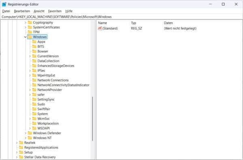Click the BITS folder icon
The width and height of the screenshot is (243, 160).
(x=34, y=46)
